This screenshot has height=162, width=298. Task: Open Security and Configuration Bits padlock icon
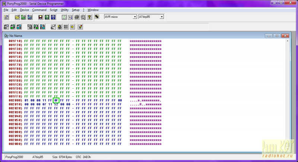click(60, 27)
